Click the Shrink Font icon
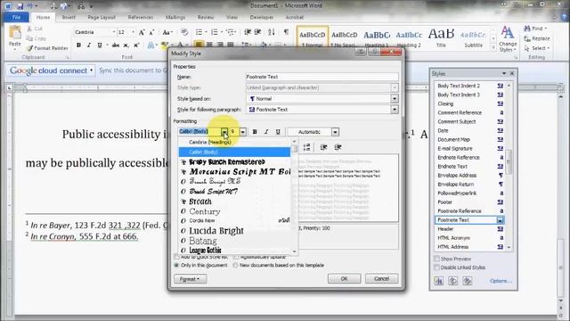 tap(152, 32)
